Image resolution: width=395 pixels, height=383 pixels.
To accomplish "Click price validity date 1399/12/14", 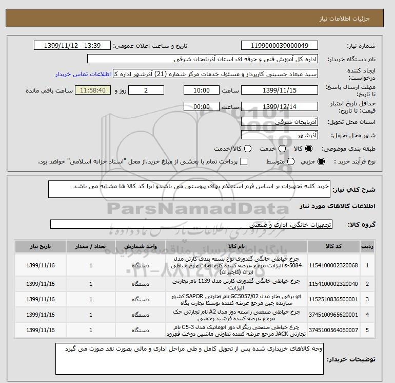I will coord(280,107).
